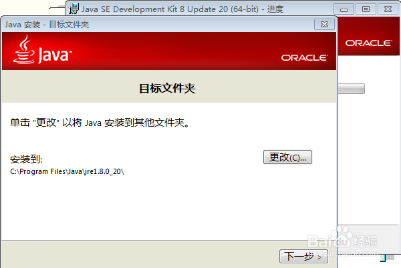Click ORACLE logo in the JDK window

pyautogui.click(x=368, y=43)
